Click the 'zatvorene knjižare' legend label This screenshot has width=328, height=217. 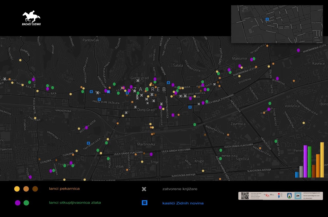tap(180, 189)
